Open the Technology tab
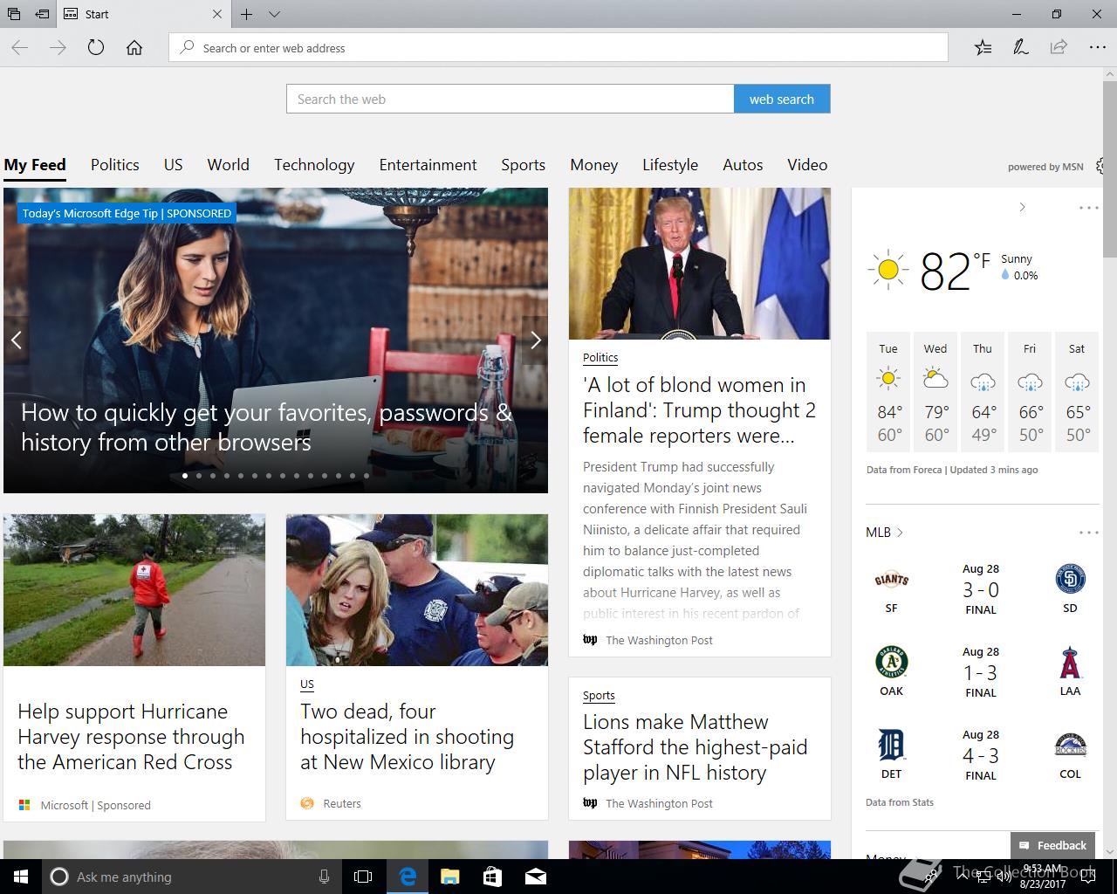Screen dimensions: 1117x894 (314, 165)
